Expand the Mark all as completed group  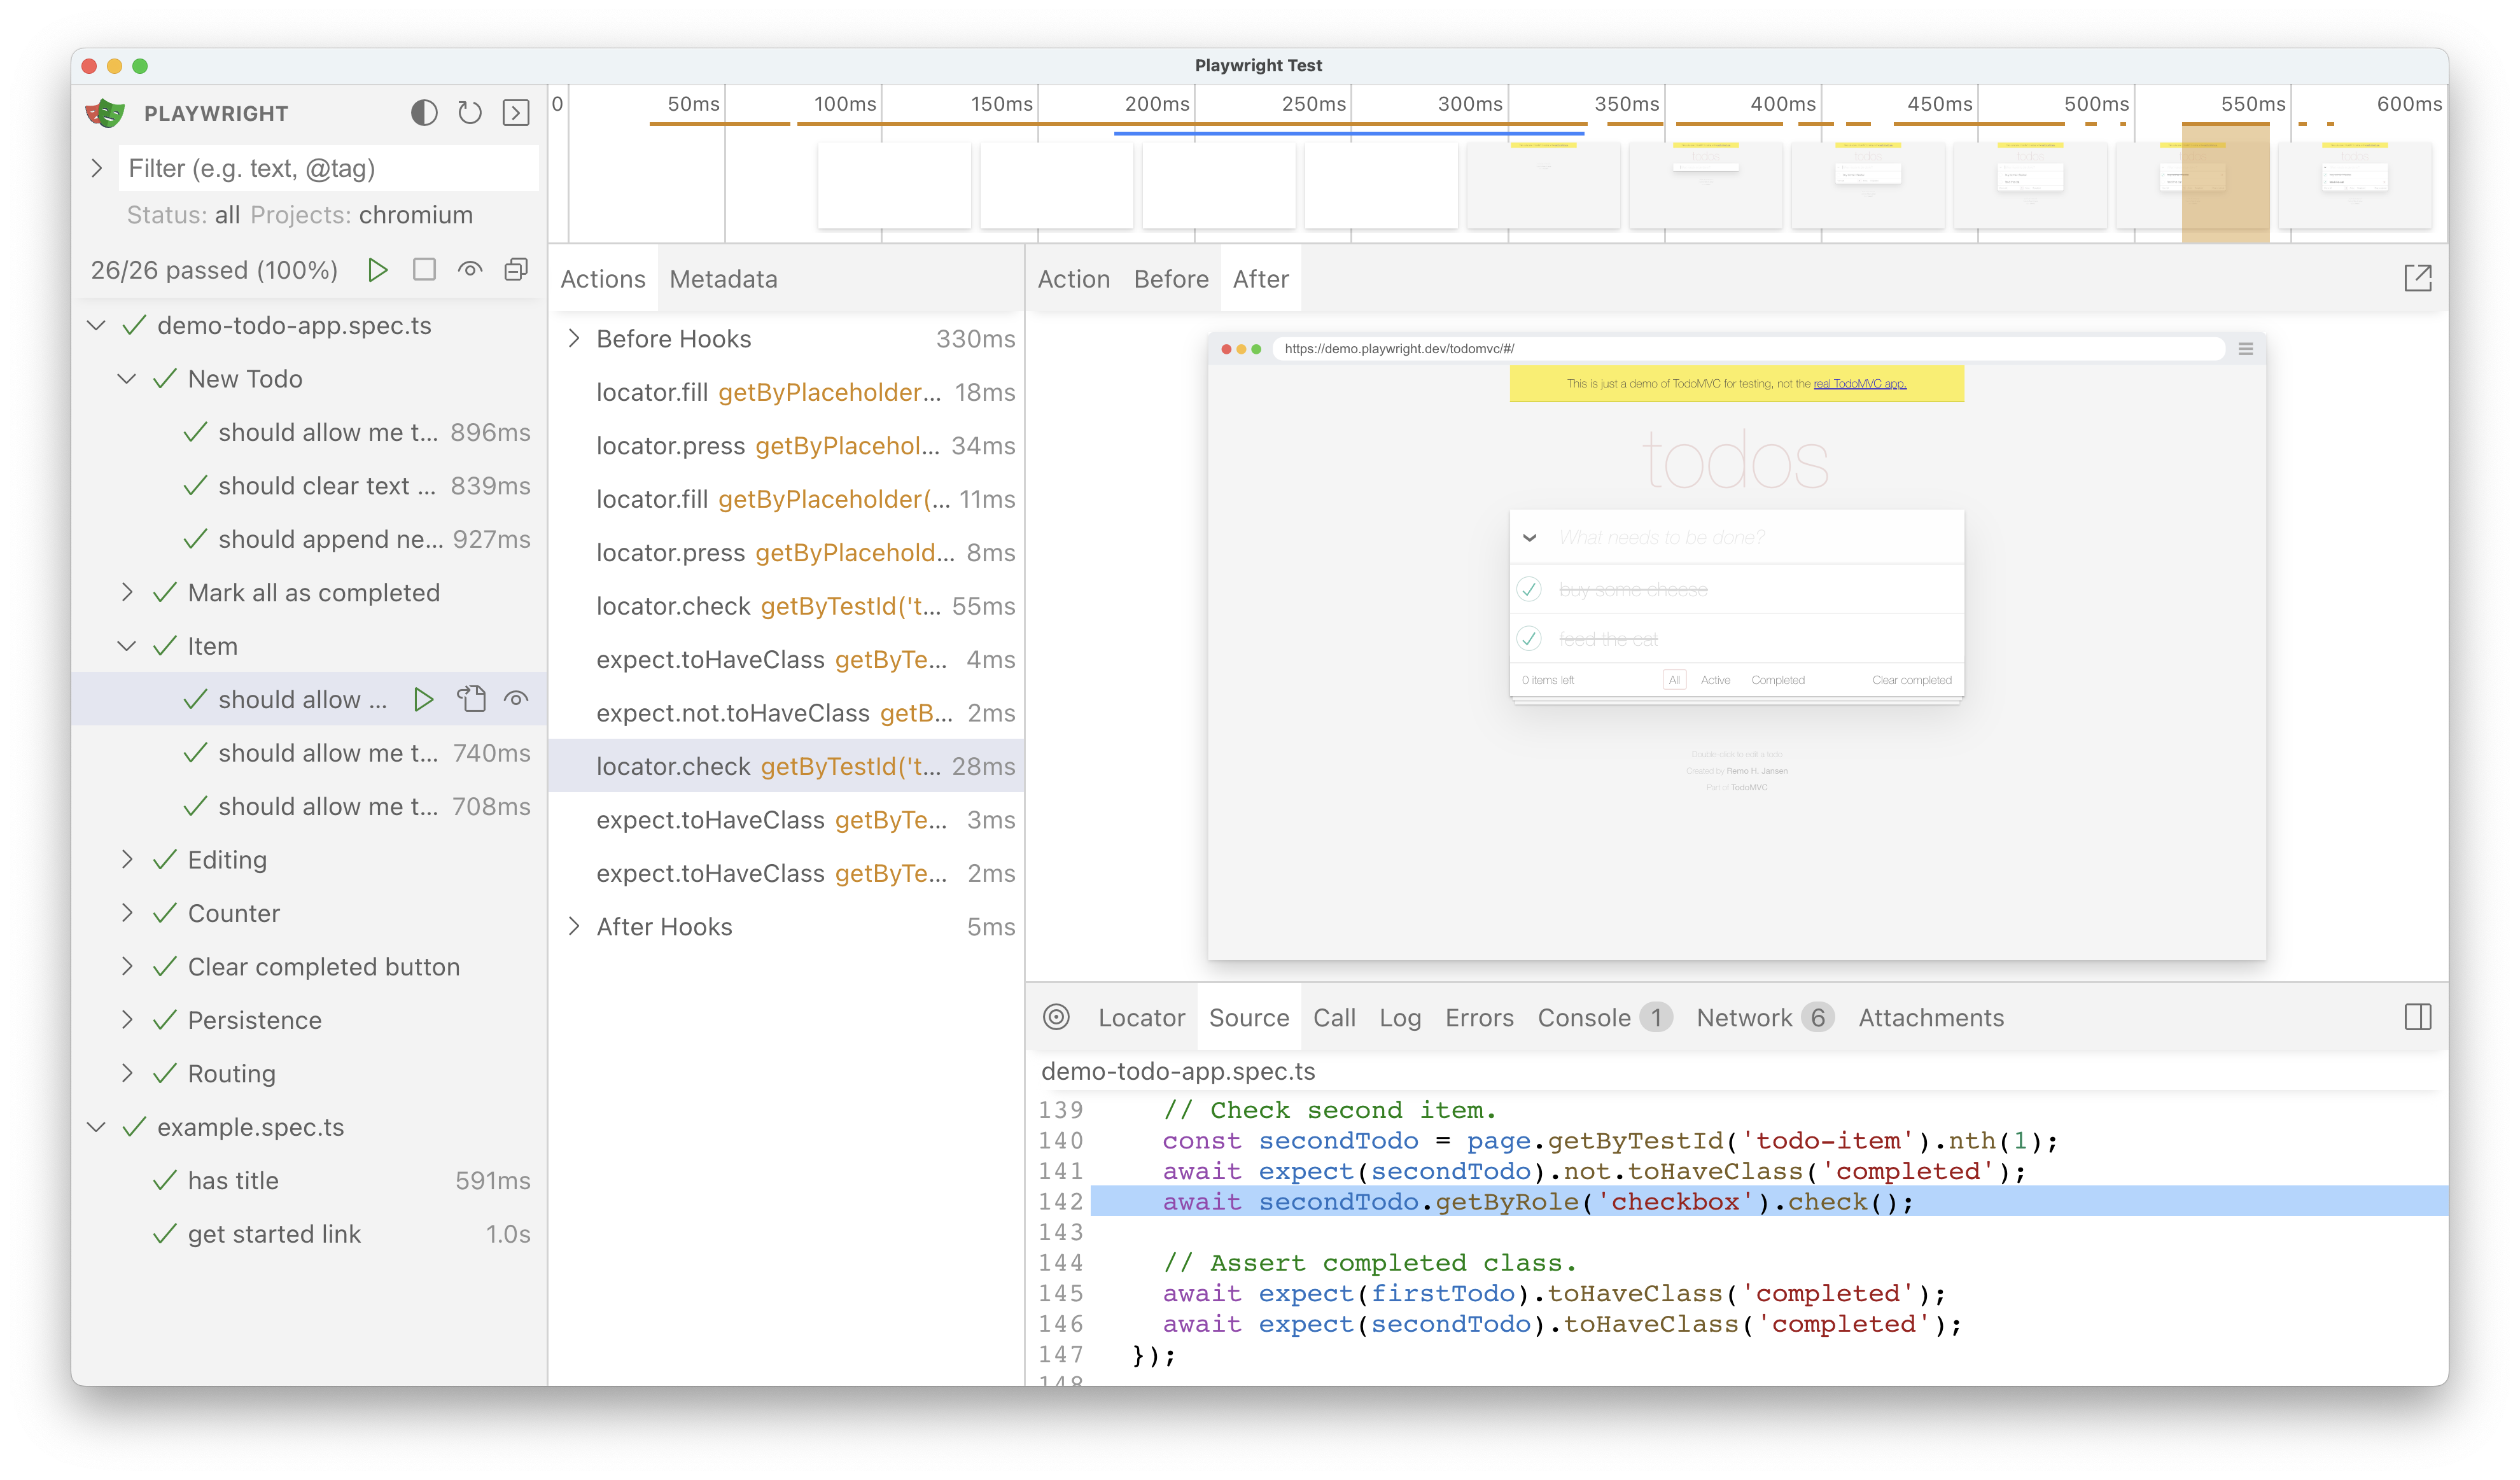[132, 592]
